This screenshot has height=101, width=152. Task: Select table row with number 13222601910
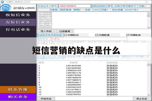click(x=92, y=87)
